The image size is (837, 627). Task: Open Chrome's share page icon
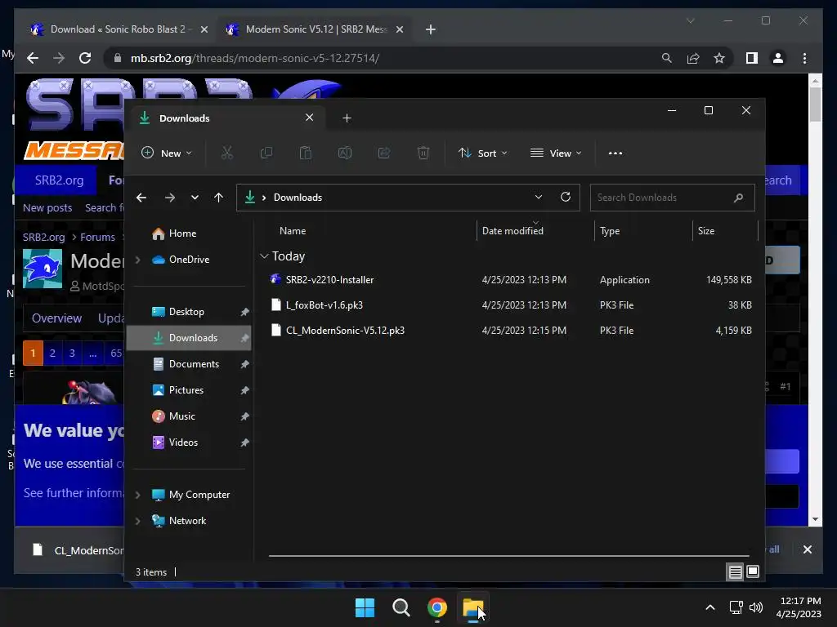tap(693, 58)
